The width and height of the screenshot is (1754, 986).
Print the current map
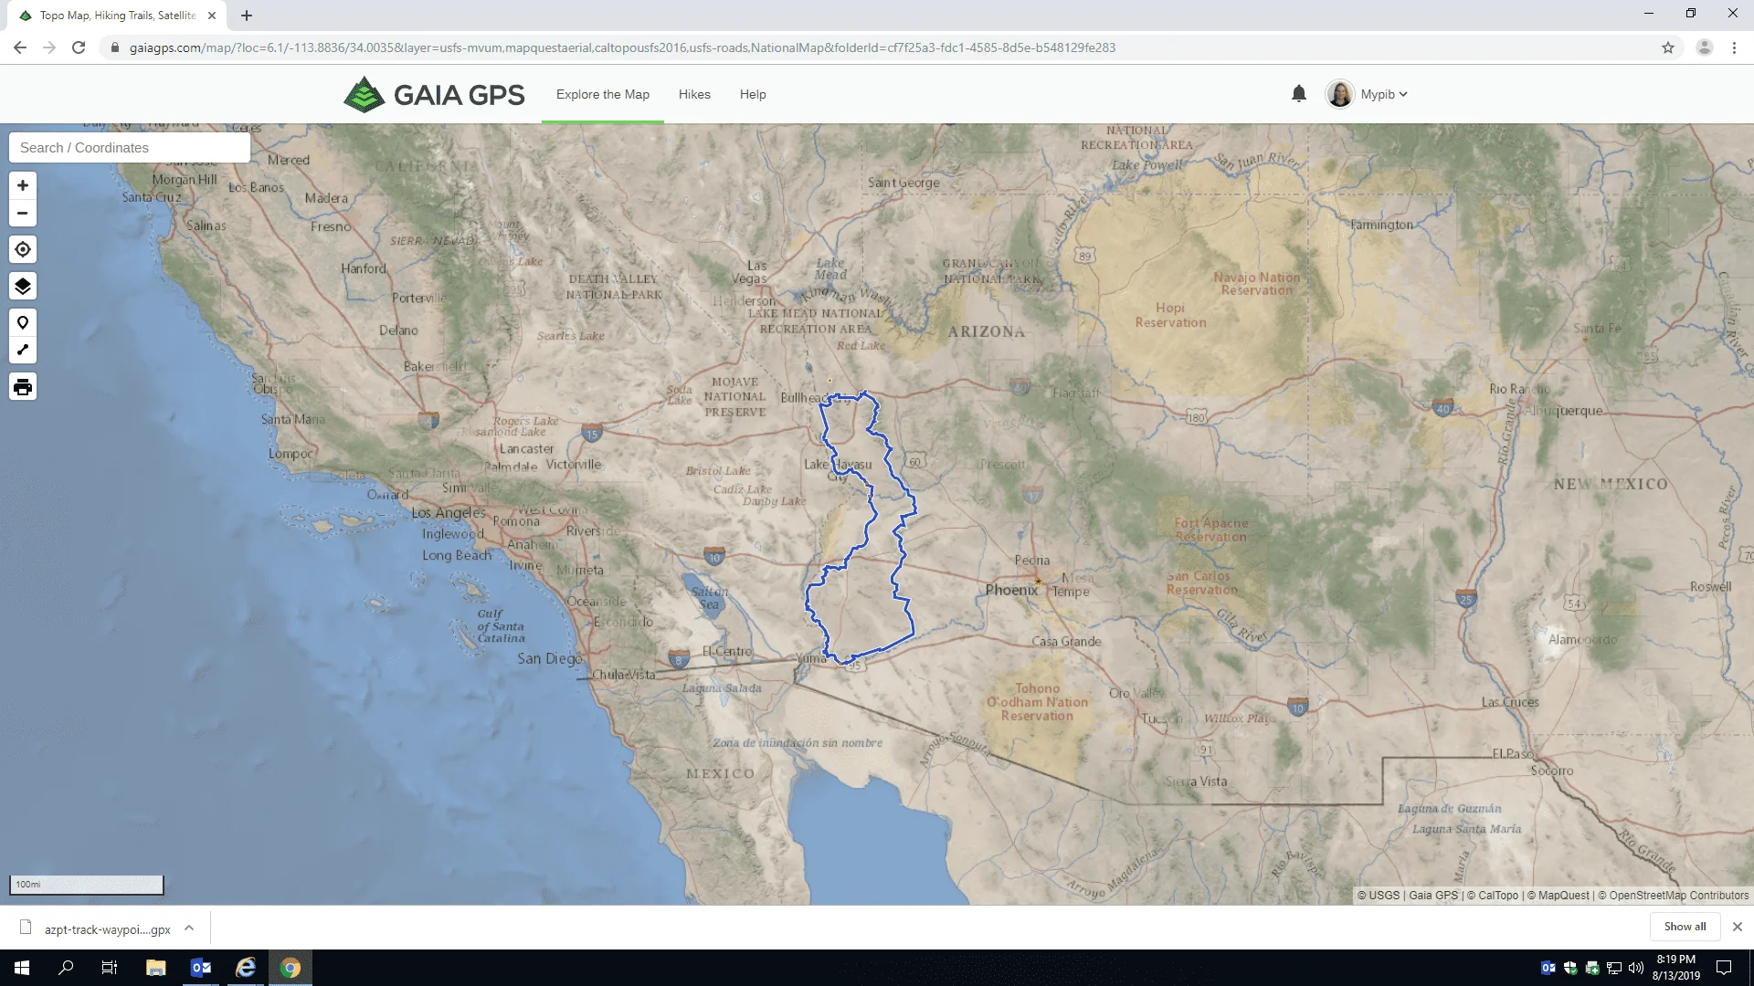tap(23, 387)
